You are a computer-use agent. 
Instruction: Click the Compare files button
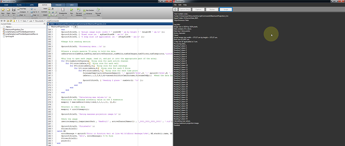click(21, 12)
